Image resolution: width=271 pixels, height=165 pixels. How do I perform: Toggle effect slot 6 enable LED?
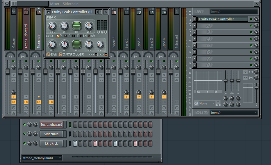(x=251, y=52)
